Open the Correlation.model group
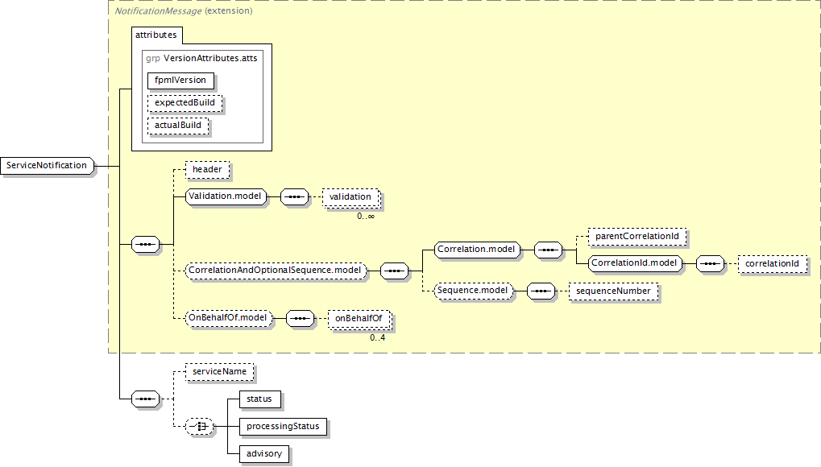This screenshot has width=821, height=467. pos(477,250)
